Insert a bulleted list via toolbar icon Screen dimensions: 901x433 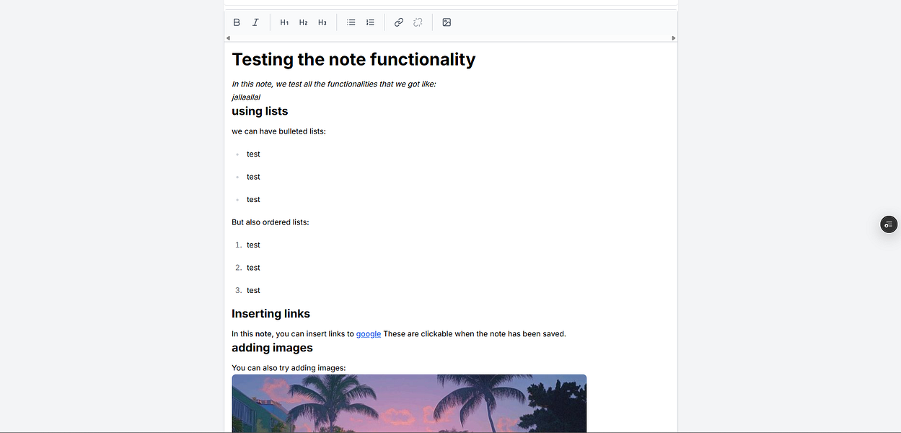[351, 22]
